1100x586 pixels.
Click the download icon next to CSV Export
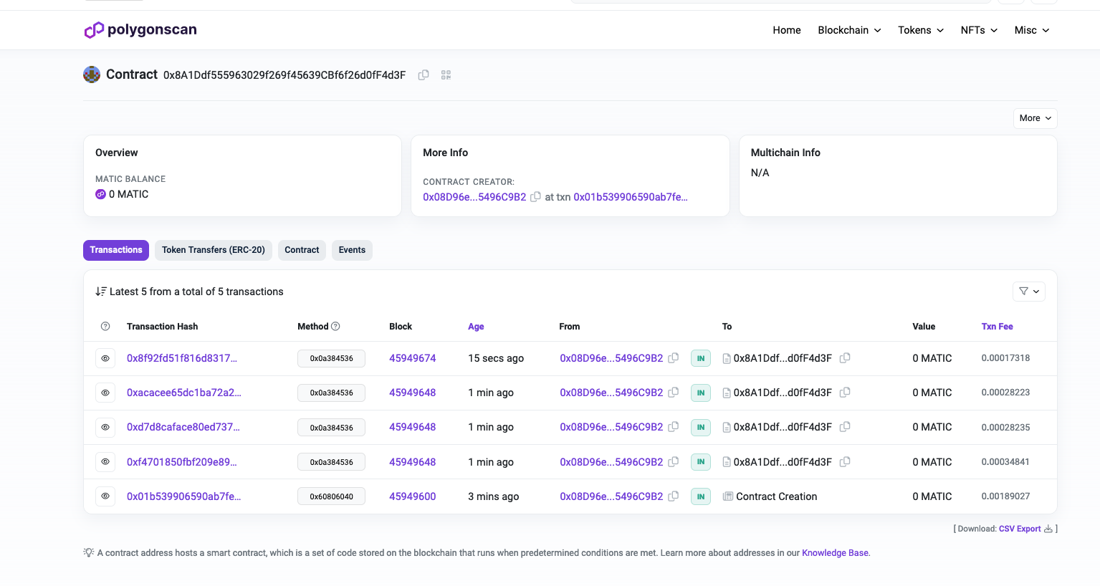tap(1048, 529)
